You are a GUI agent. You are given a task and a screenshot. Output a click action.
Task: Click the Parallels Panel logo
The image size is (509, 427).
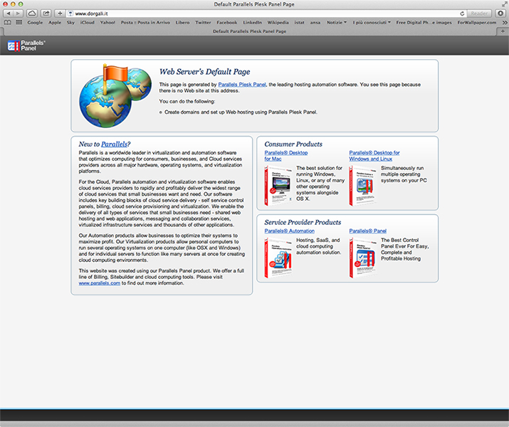click(x=26, y=46)
